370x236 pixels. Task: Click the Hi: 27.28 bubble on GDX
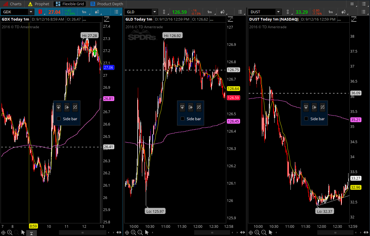click(90, 36)
